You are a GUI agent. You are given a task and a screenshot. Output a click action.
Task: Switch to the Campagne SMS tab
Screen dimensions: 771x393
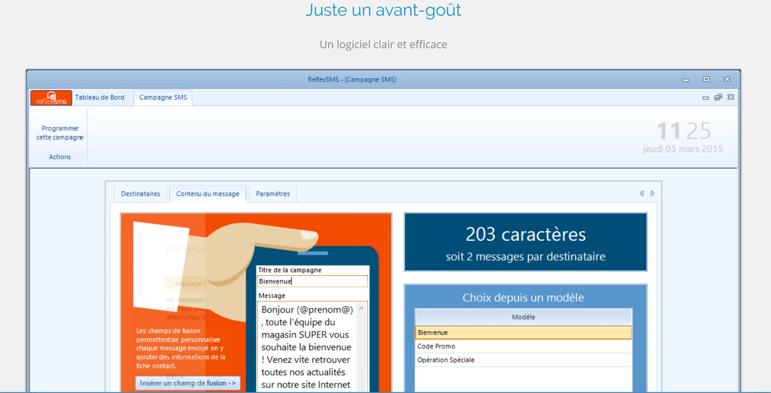[x=163, y=97]
